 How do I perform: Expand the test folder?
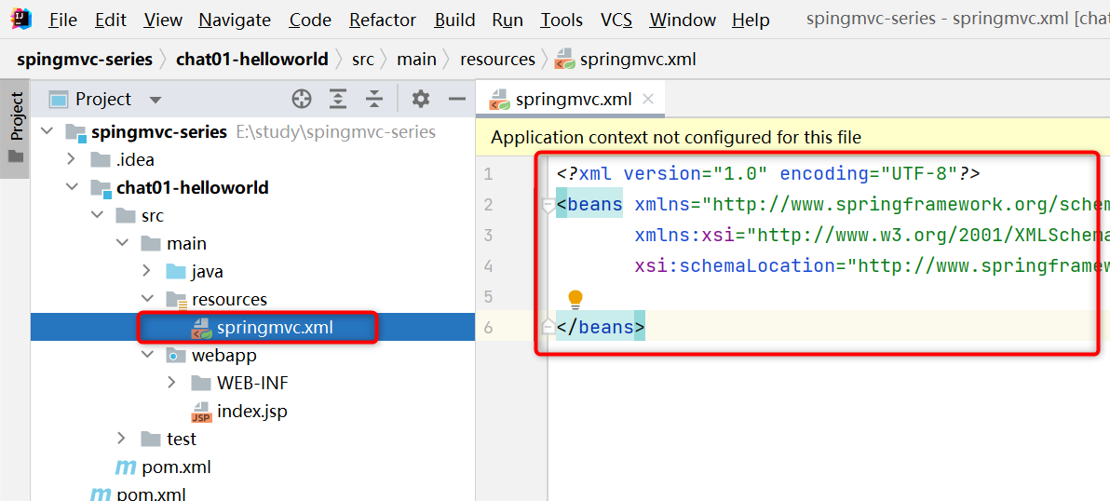pos(122,439)
